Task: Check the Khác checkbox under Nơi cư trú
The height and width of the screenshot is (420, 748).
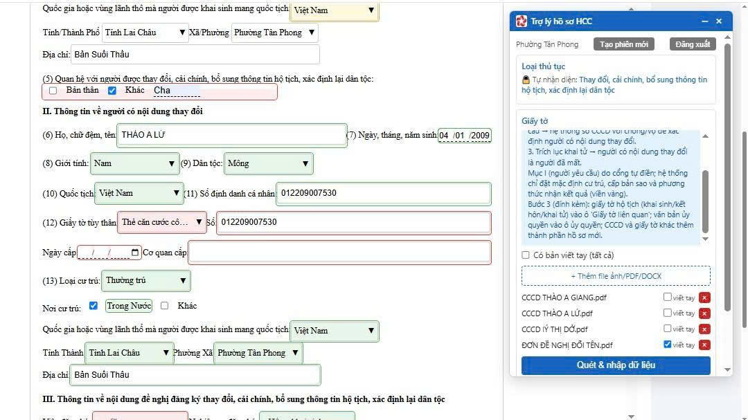Action: coord(165,306)
